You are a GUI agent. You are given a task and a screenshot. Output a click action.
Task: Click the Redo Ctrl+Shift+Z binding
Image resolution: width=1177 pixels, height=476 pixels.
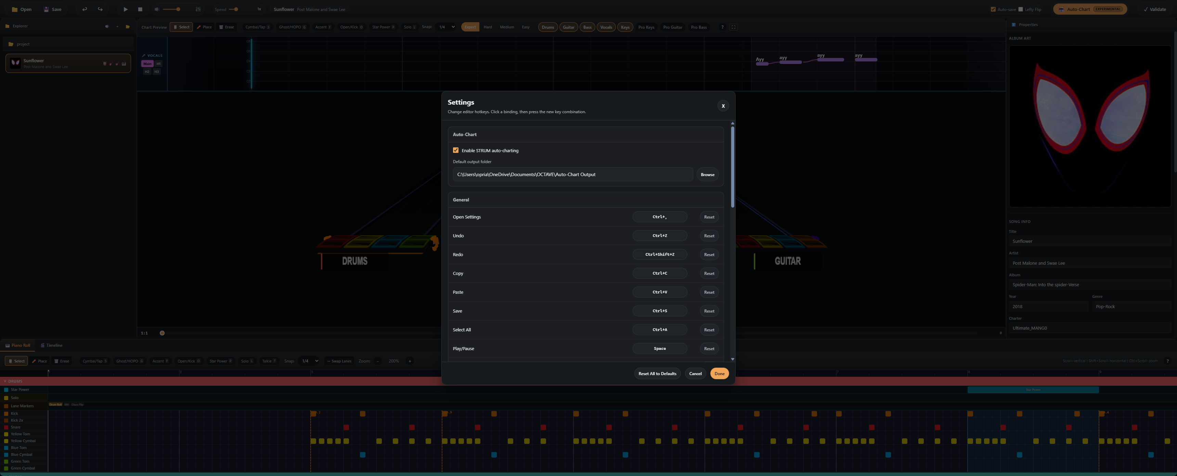[659, 254]
